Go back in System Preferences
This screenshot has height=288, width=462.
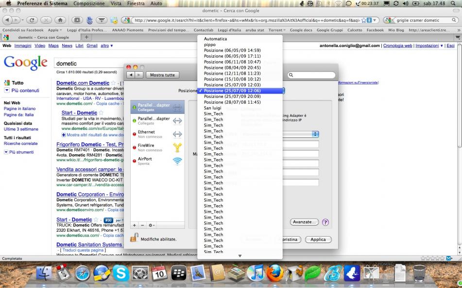point(131,75)
